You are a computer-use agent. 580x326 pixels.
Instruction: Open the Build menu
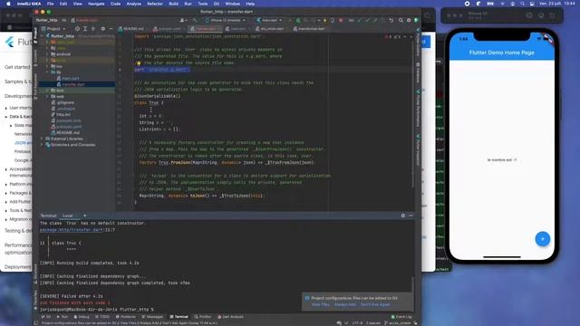coord(173,4)
